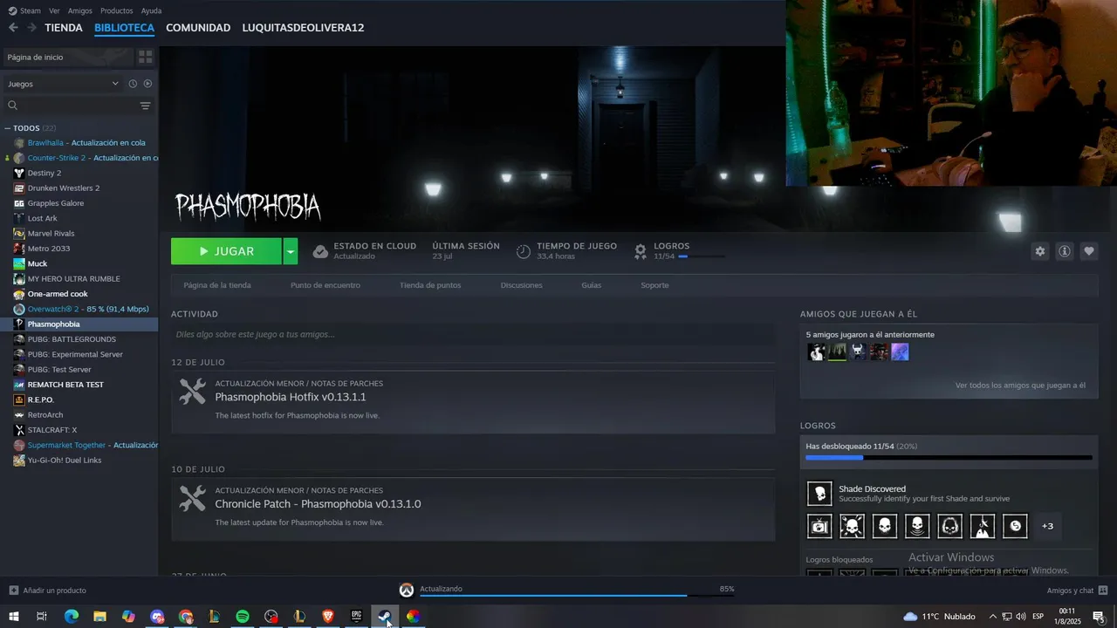Screen dimensions: 1117x628
Task: Click Ver todos los amigos que juegan link
Action: (x=1020, y=385)
